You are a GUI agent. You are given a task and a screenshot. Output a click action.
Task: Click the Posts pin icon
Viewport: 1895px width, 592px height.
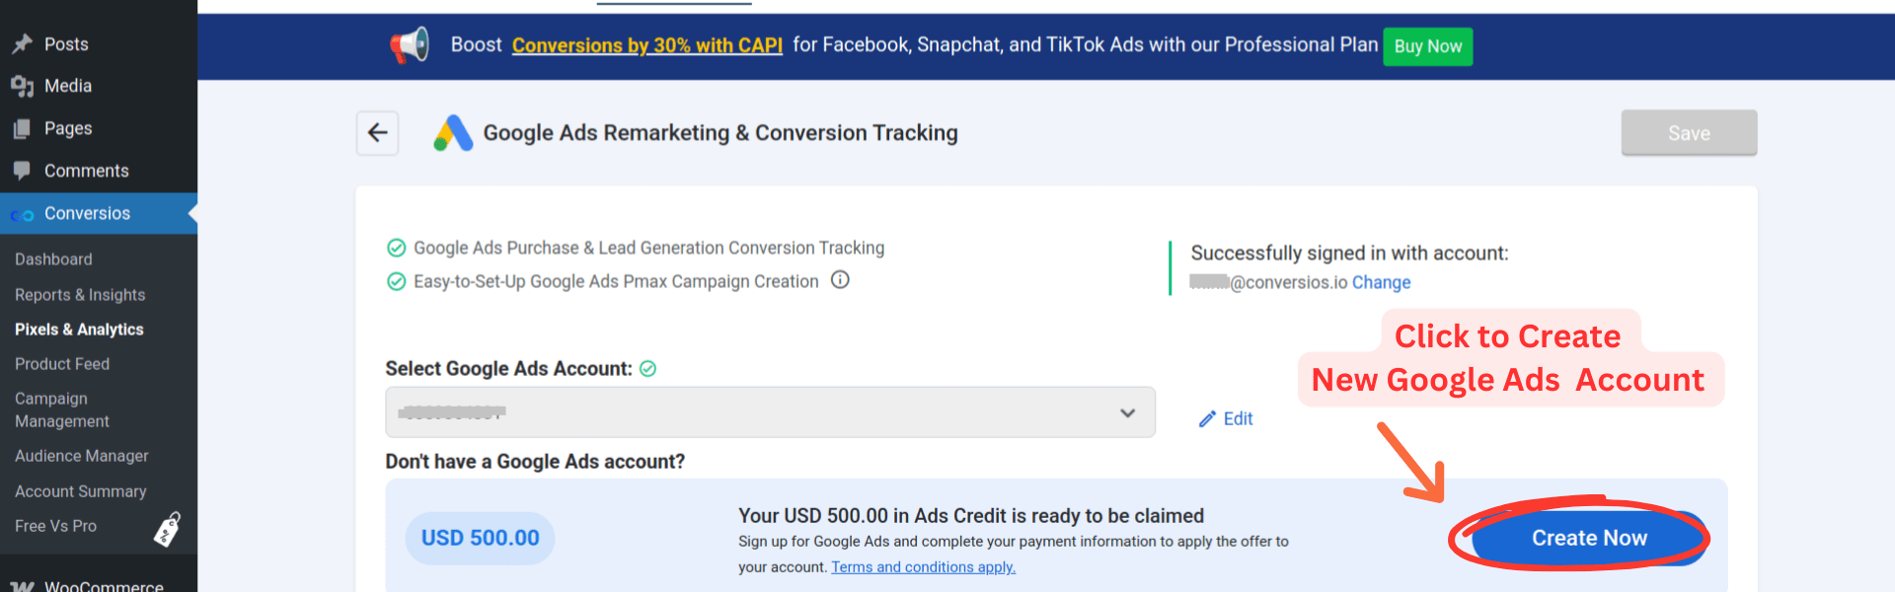pos(23,44)
